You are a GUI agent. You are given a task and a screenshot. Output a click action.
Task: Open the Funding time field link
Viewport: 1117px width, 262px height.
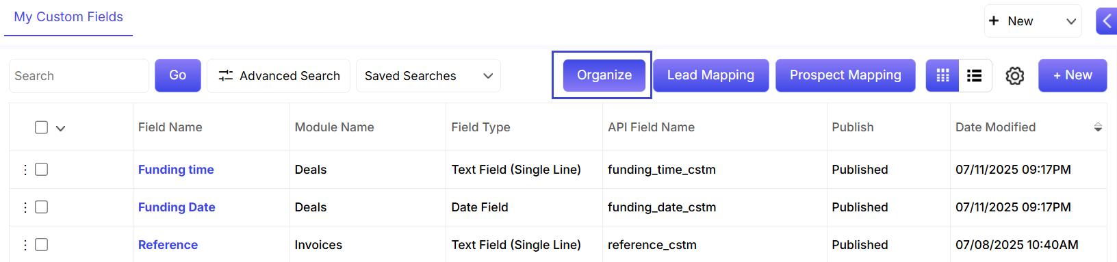176,170
